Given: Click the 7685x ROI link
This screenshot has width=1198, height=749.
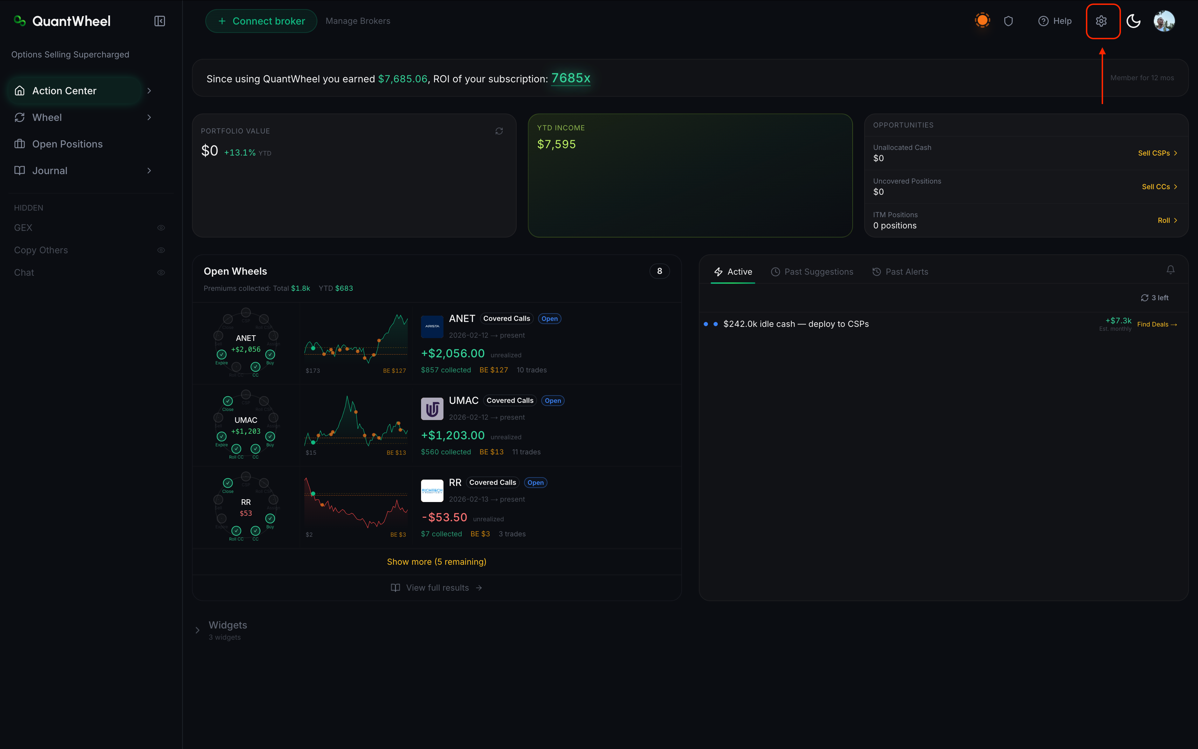Looking at the screenshot, I should click(x=571, y=78).
